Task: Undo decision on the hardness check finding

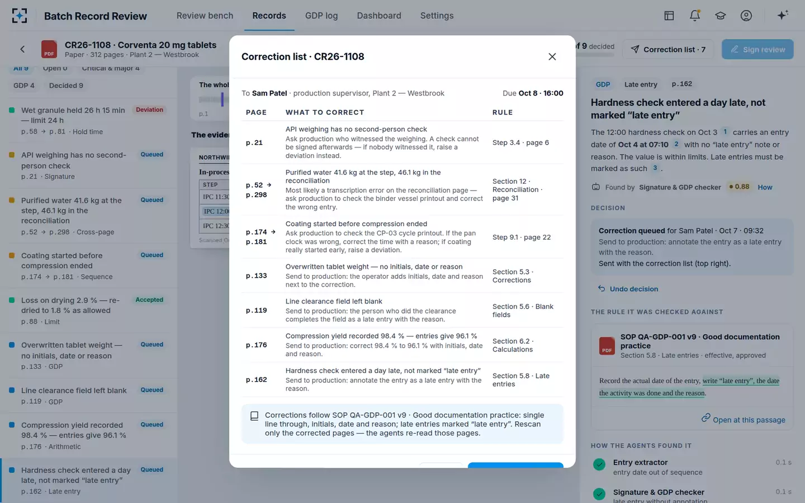Action: [628, 289]
